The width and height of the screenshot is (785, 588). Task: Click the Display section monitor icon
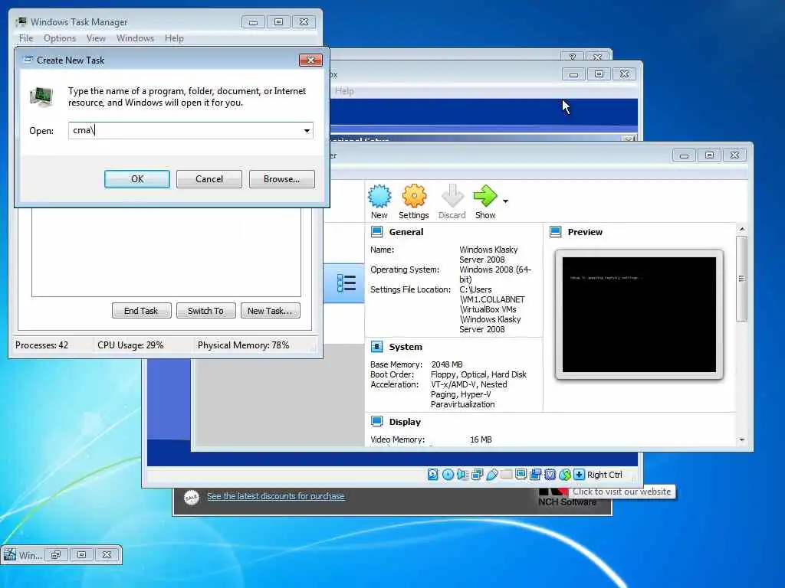click(x=377, y=422)
